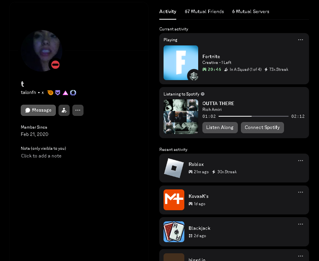Click the KovaaK's app icon
Screen dimensions: 319x261
click(x=174, y=200)
